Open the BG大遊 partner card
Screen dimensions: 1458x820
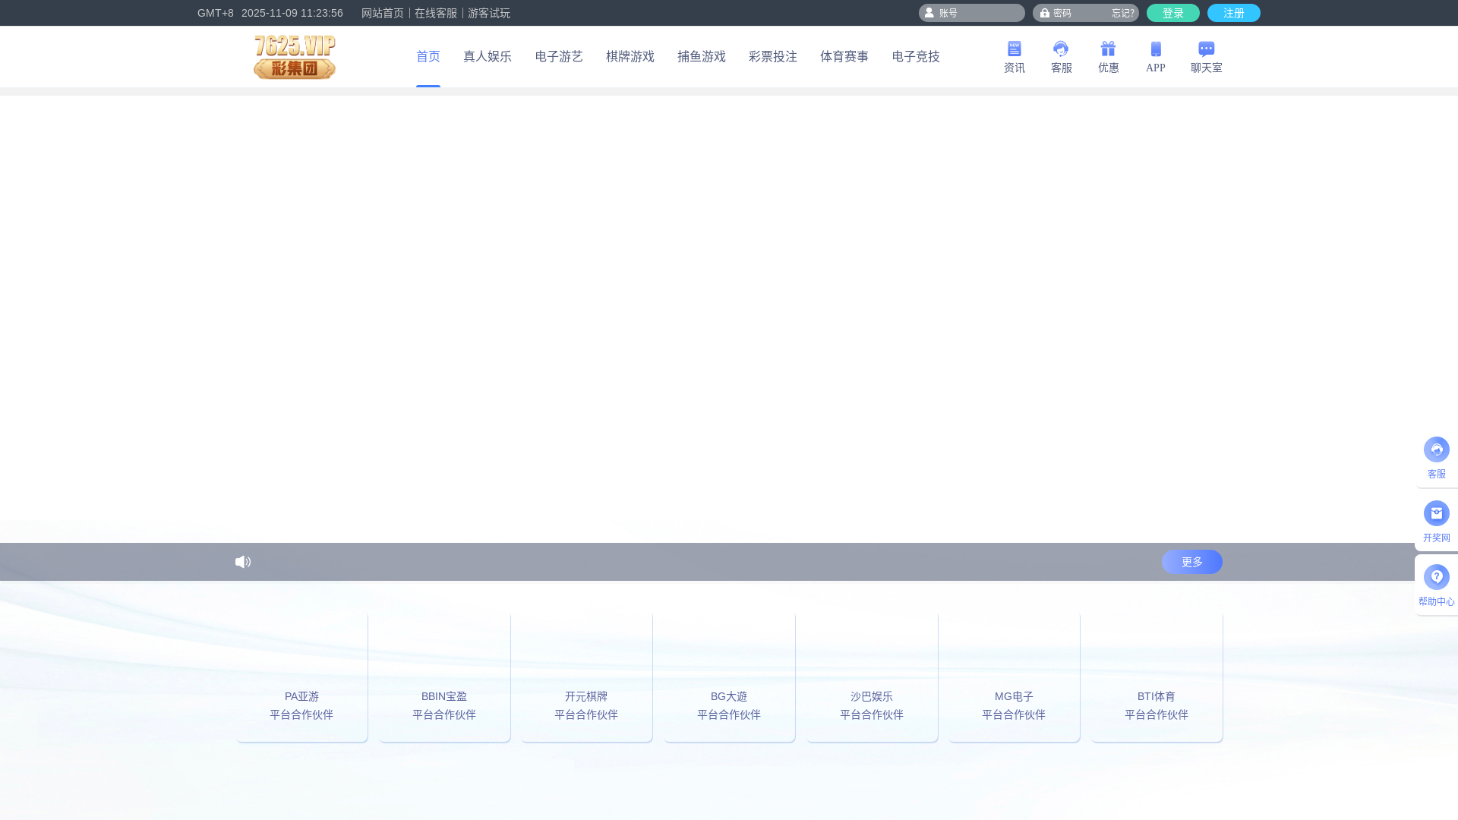(x=730, y=677)
